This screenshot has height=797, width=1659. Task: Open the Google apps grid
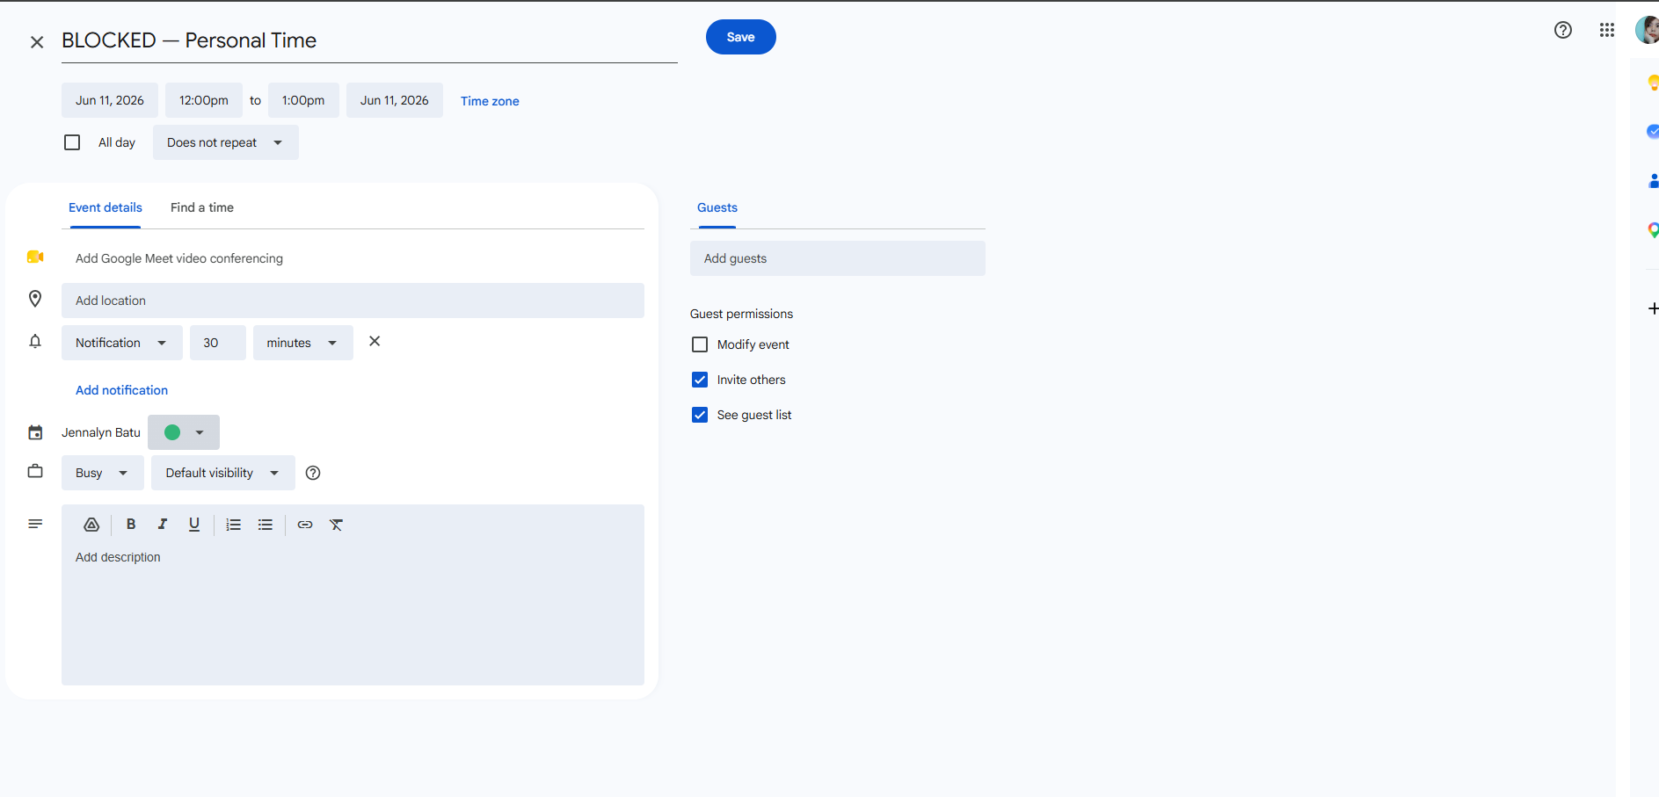coord(1607,30)
